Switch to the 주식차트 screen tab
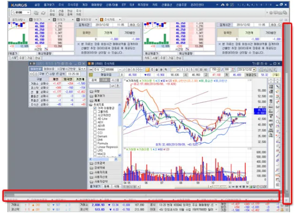295x213 pixels. 110,20
